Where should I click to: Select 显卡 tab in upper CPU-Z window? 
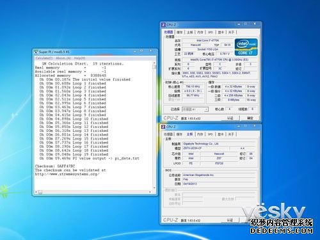(x=221, y=32)
